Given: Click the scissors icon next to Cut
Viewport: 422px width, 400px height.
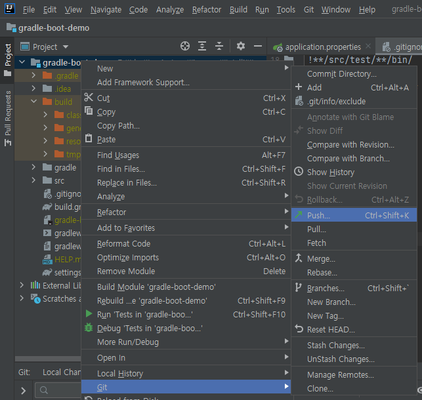Looking at the screenshot, I should pyautogui.click(x=89, y=97).
